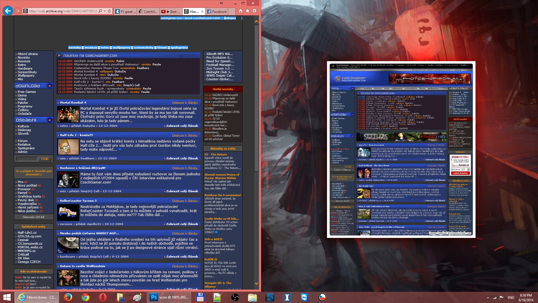
Task: Open the OBS taskbar icon
Action: point(235,297)
